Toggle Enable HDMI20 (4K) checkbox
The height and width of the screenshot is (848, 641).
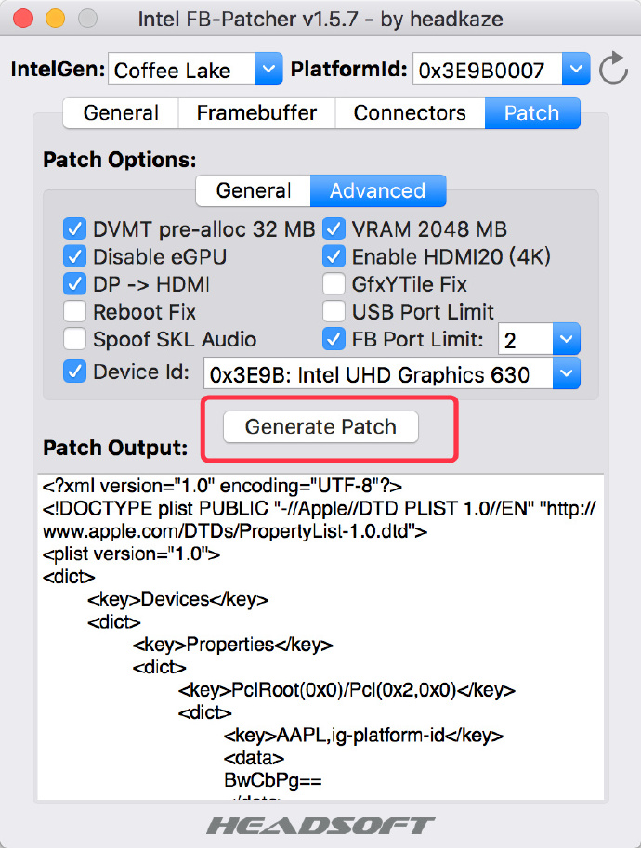coord(334,256)
